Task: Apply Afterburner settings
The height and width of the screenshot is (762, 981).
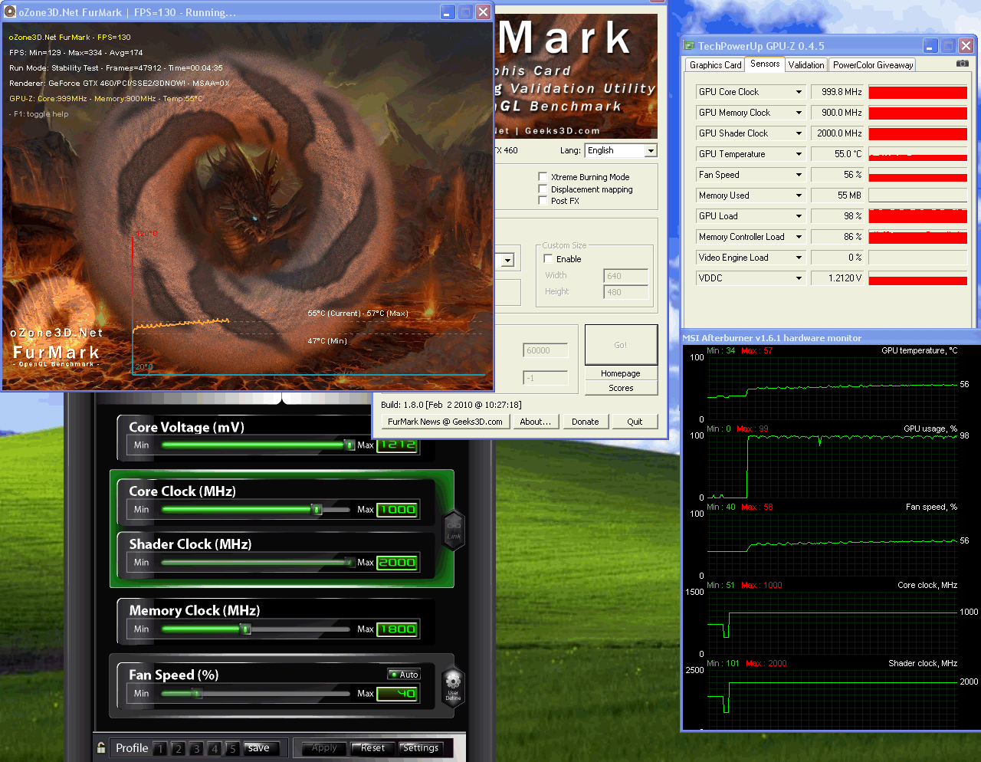Action: point(324,748)
